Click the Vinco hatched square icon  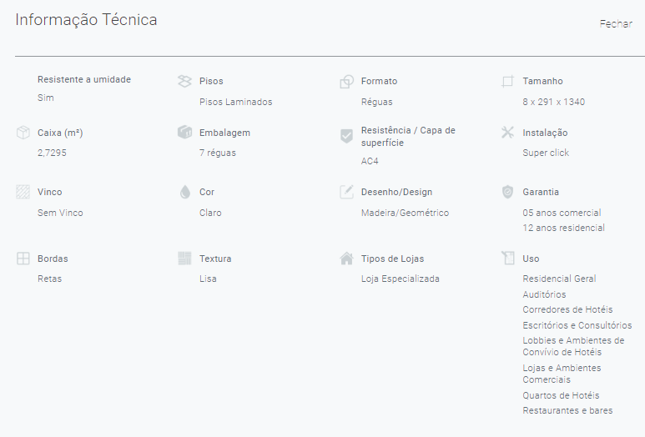click(x=23, y=192)
